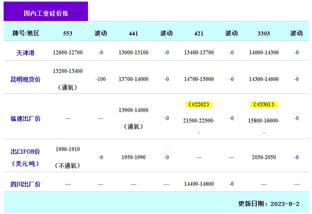Click the 更新日期：2023-8-2 text
This screenshot has width=312, height=214.
pos(269,204)
